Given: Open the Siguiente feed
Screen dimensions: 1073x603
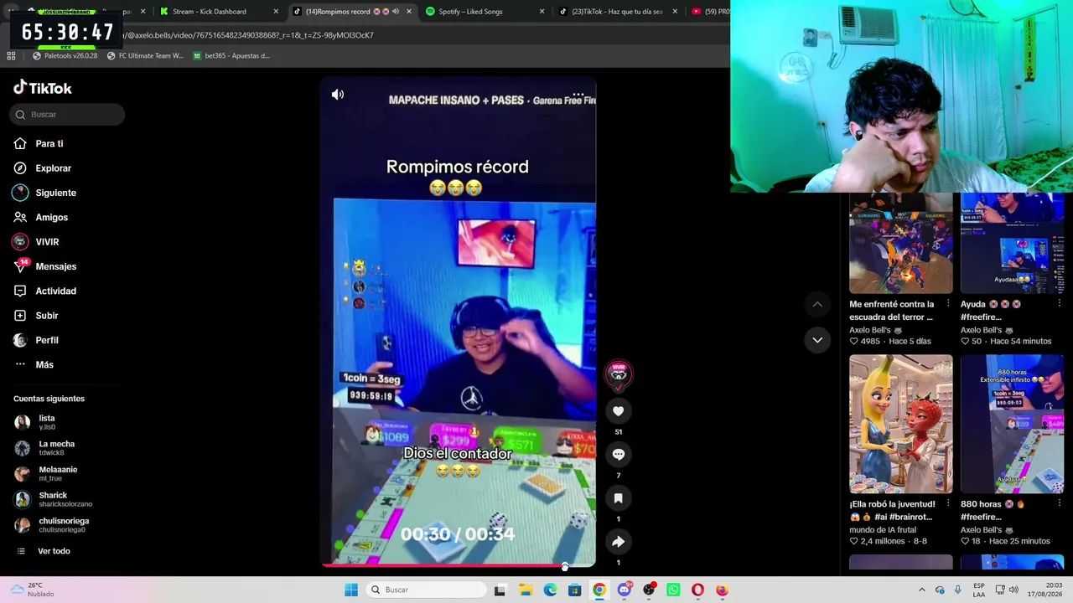Looking at the screenshot, I should 44,193.
